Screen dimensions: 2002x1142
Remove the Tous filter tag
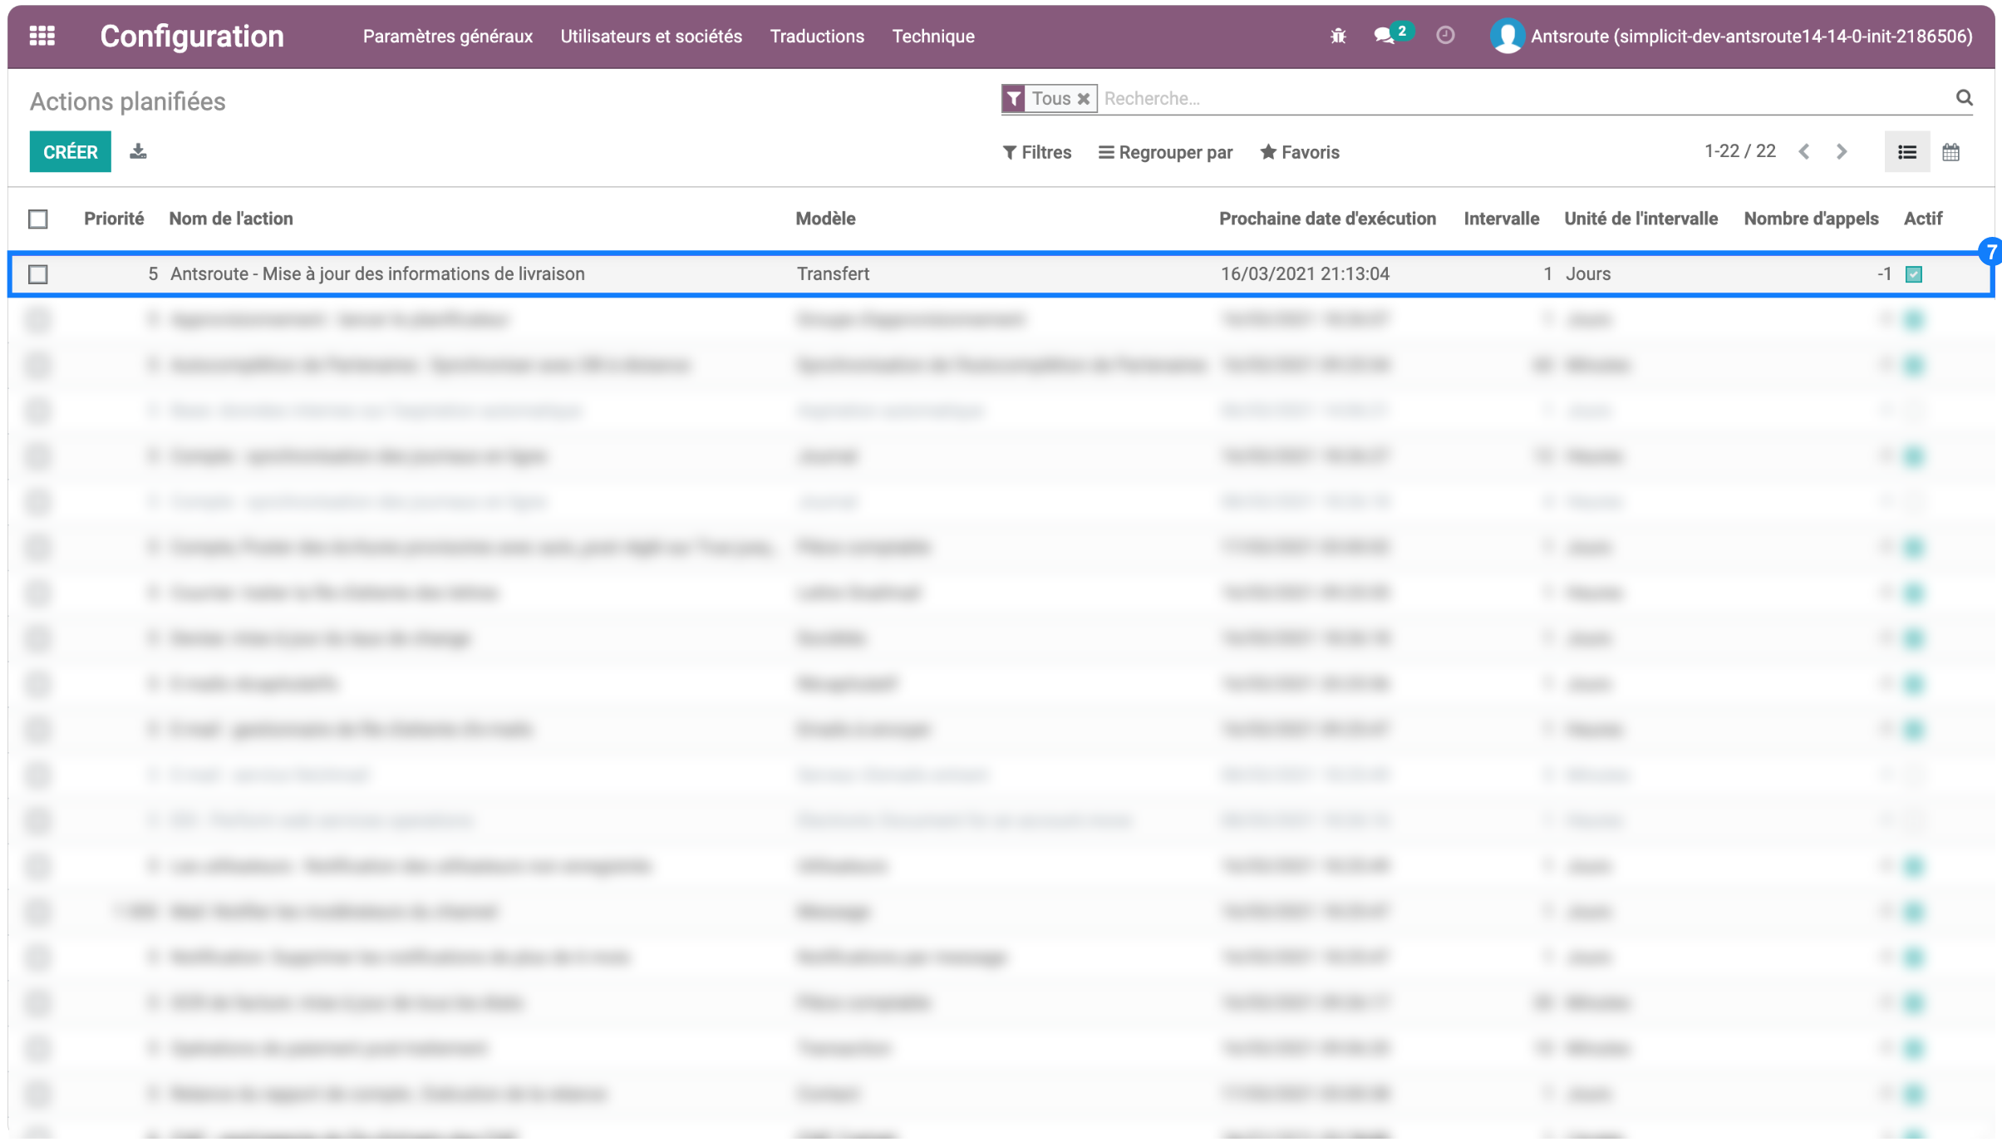(x=1084, y=99)
